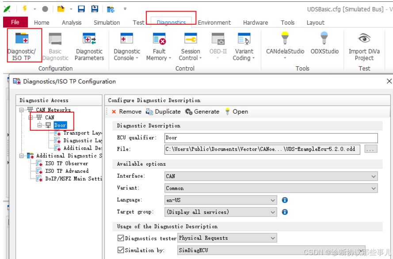Screen dimensions: 393x259
Task: Launch CANdelaStudio
Action: pyautogui.click(x=285, y=45)
